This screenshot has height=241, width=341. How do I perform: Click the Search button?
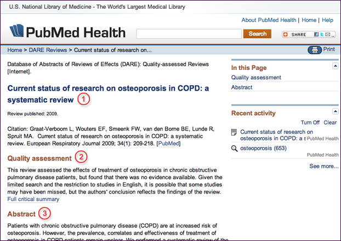257,34
